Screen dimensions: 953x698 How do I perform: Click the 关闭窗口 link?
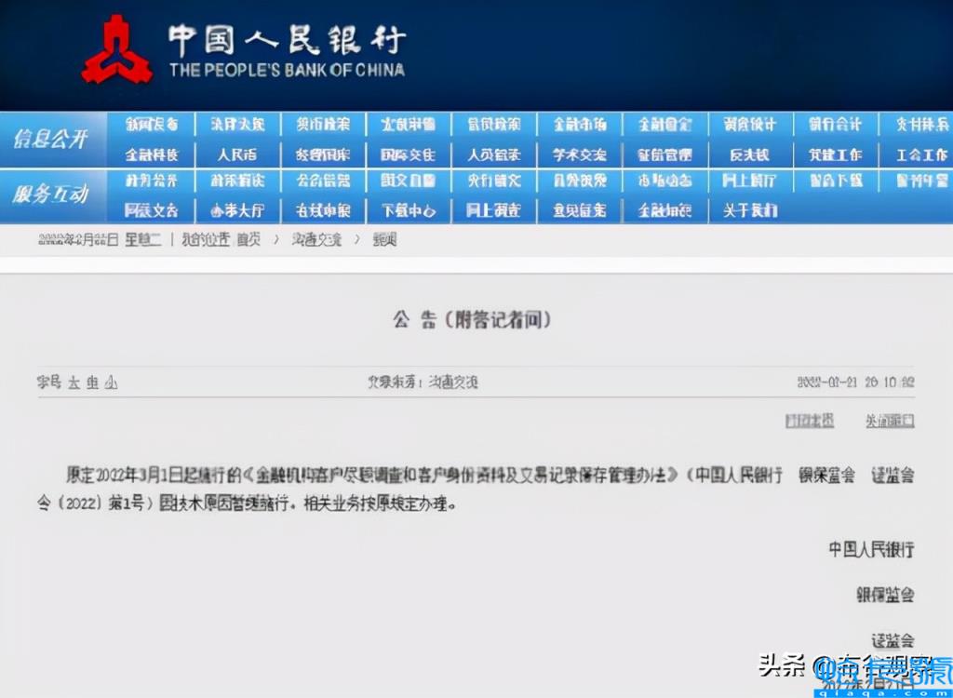pyautogui.click(x=890, y=420)
